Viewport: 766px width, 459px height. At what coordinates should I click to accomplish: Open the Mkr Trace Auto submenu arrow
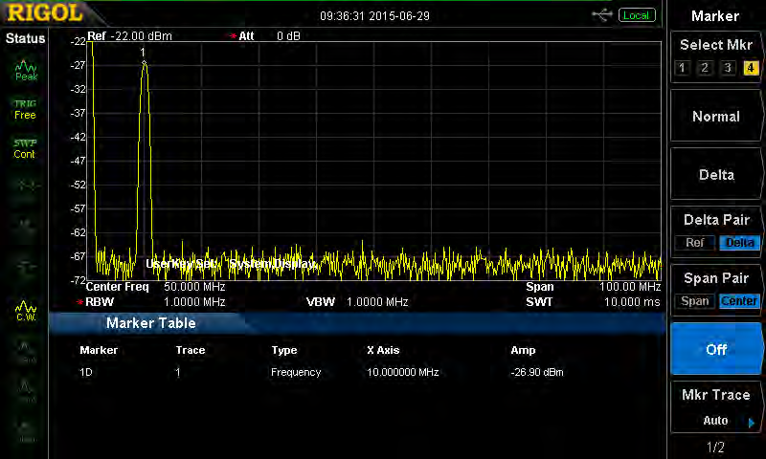752,423
